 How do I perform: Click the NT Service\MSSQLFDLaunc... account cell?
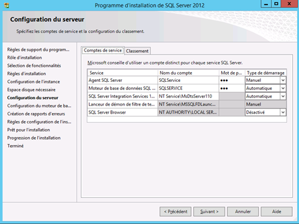[188, 104]
